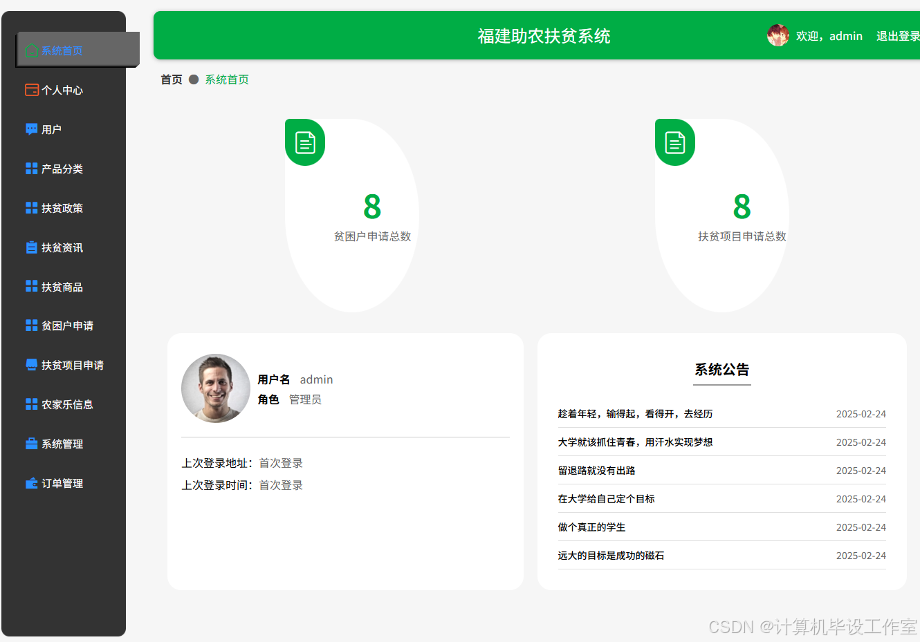Viewport: 920px width, 642px height.
Task: Click the number 8 above 扶贫项目申请总数
Action: [x=742, y=207]
